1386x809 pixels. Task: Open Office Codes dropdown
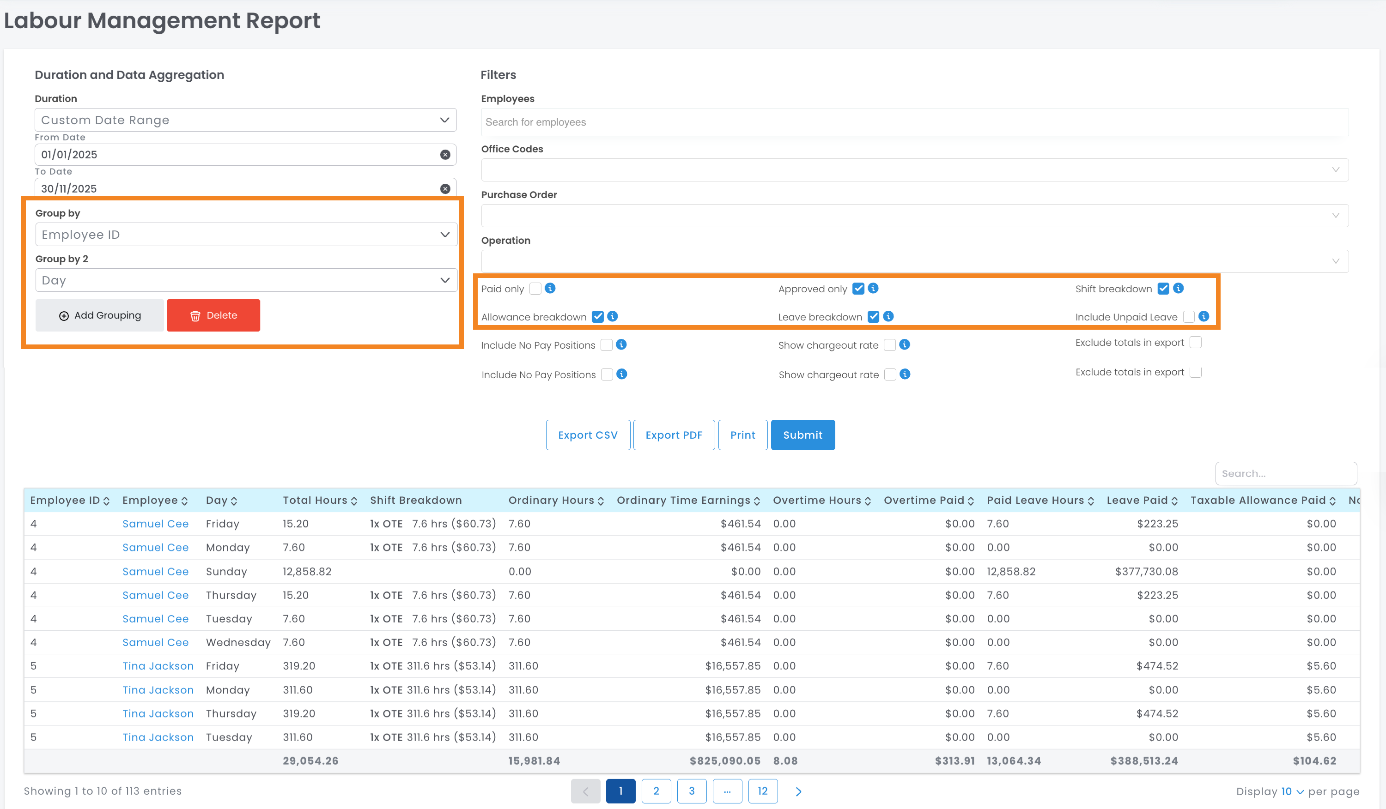pos(914,170)
